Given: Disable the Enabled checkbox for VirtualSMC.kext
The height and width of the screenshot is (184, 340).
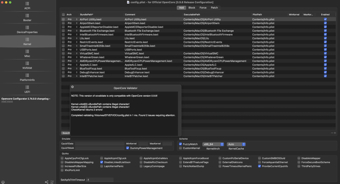Looking at the screenshot, I should (x=325, y=53).
